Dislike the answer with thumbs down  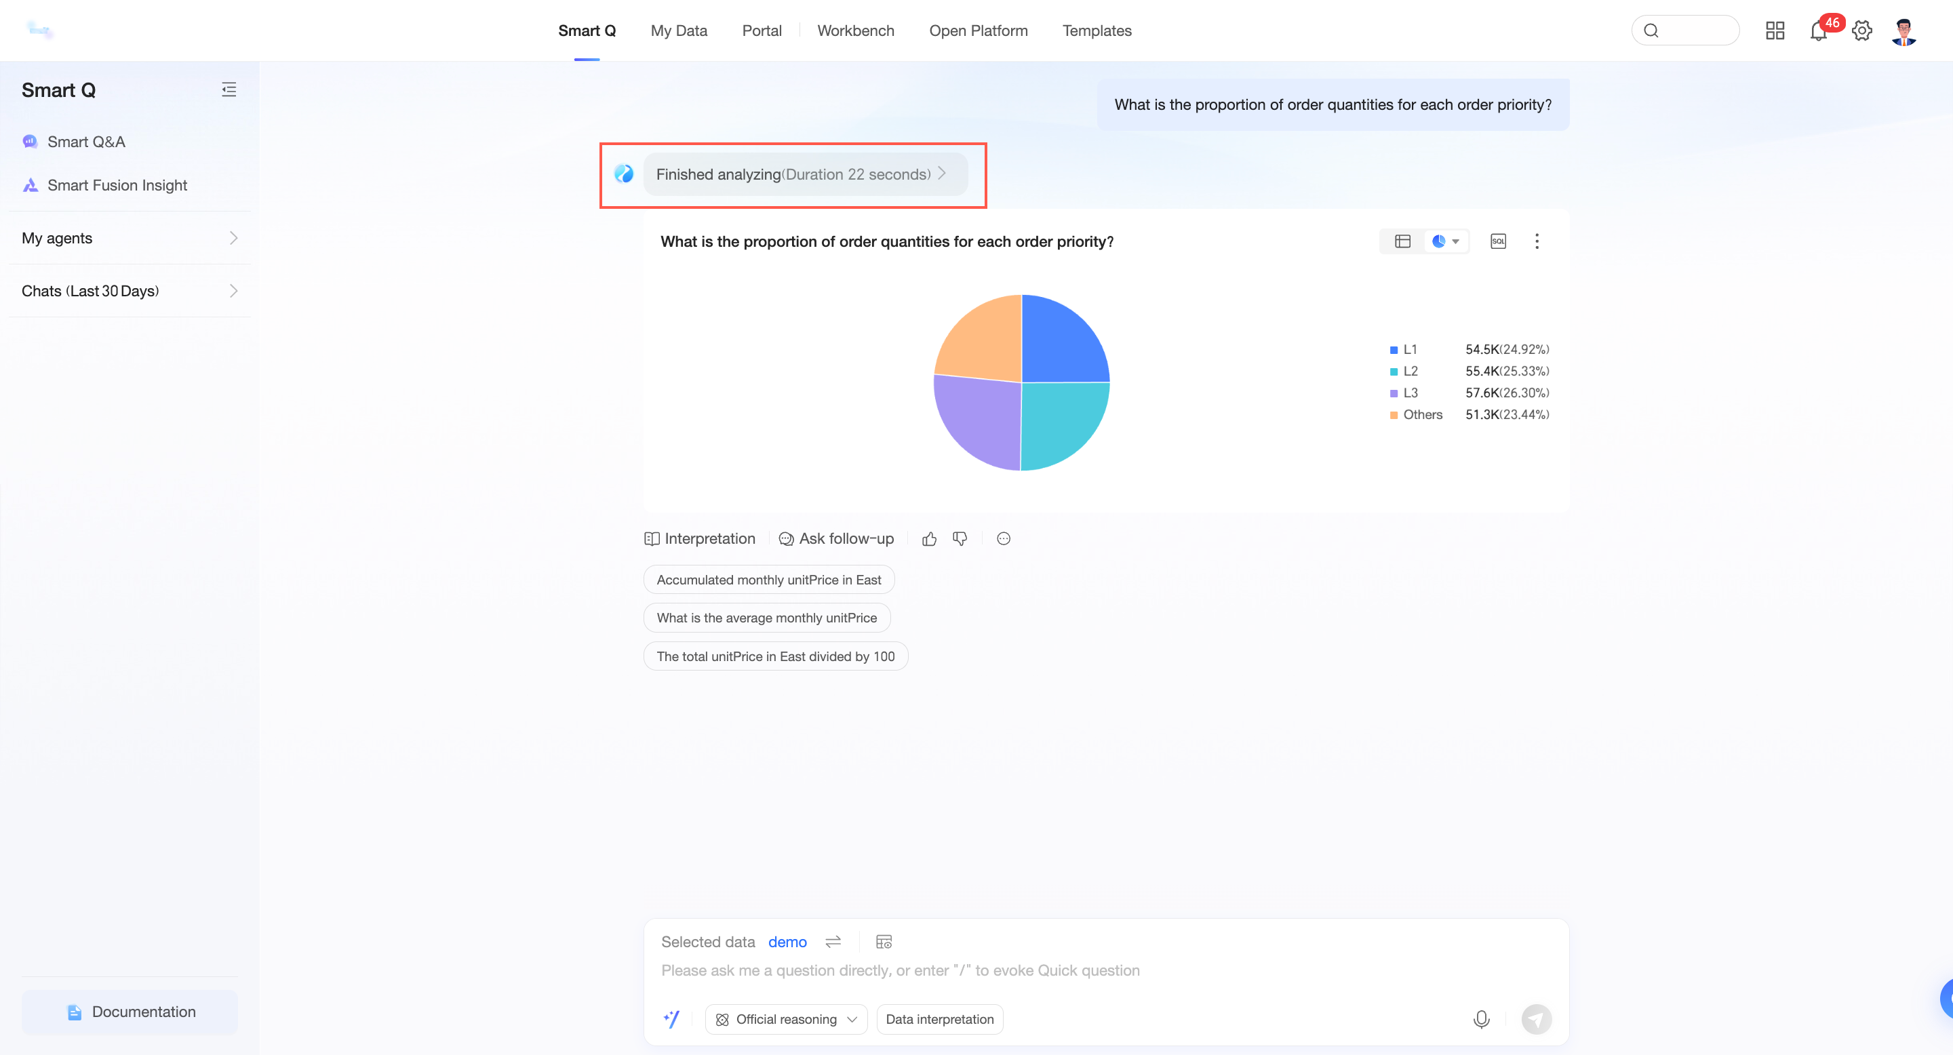point(959,539)
